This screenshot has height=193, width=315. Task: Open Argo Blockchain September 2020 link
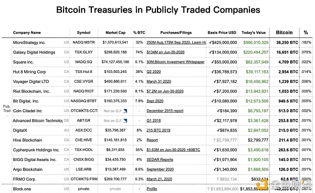tap(160, 169)
